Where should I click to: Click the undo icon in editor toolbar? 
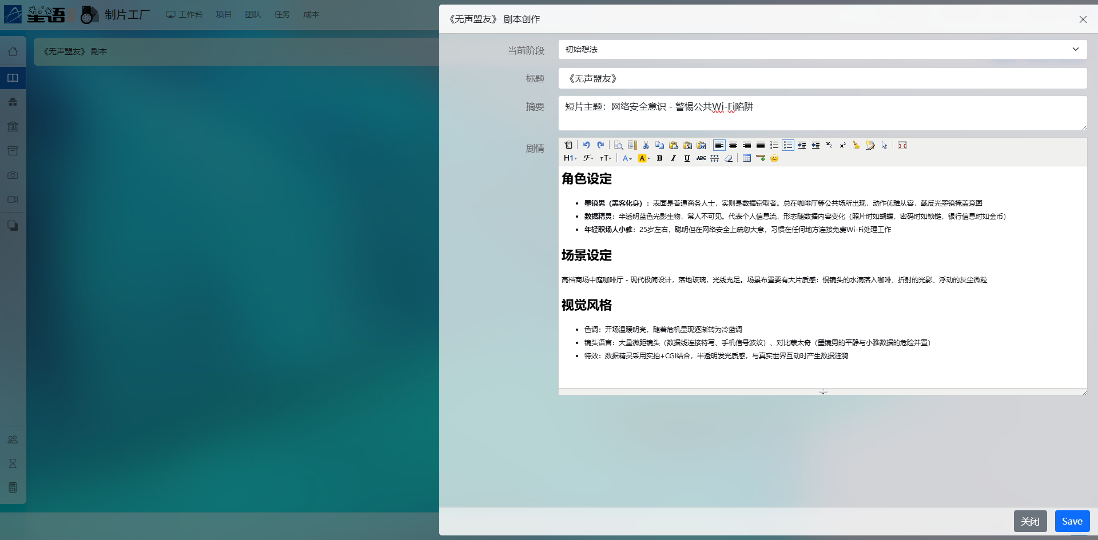(586, 145)
